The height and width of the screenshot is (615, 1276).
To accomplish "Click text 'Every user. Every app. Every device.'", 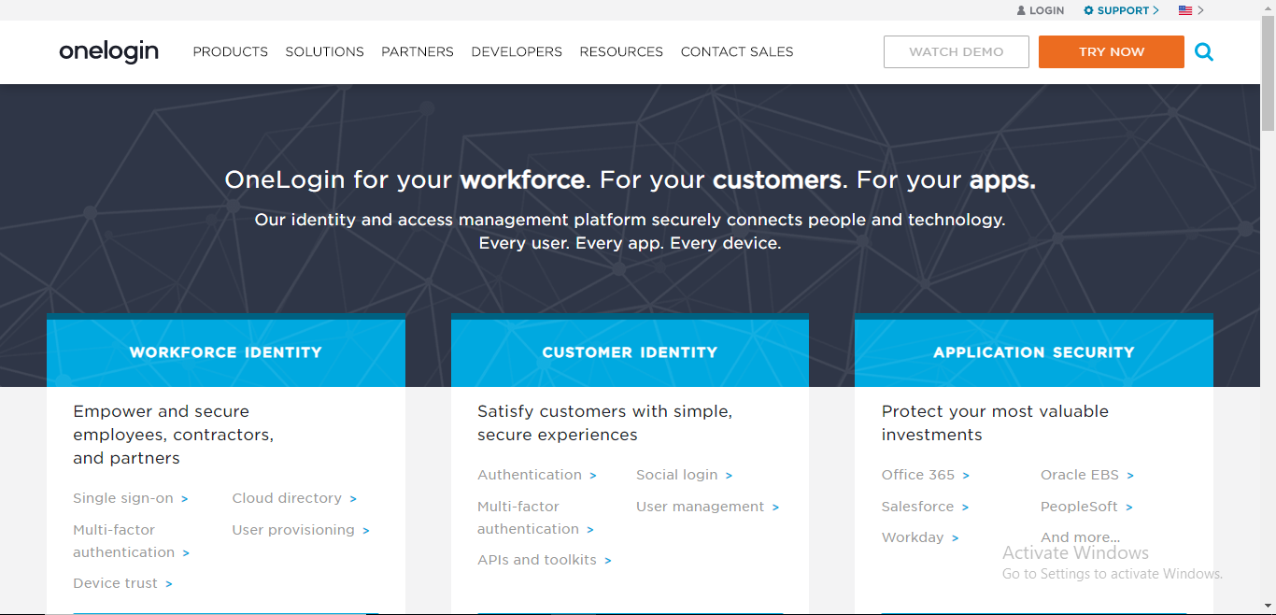I will (630, 243).
